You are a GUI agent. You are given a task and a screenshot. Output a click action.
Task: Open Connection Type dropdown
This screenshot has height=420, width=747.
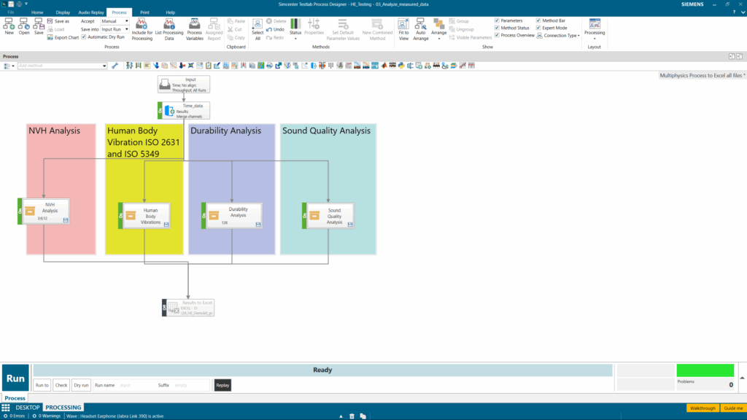559,36
